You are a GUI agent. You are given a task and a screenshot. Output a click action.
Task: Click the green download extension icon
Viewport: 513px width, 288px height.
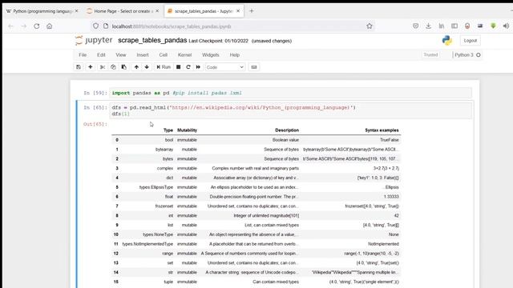[493, 26]
